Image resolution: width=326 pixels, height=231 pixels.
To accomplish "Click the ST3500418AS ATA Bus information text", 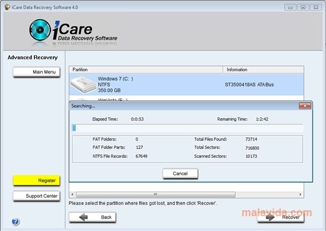I will click(249, 85).
